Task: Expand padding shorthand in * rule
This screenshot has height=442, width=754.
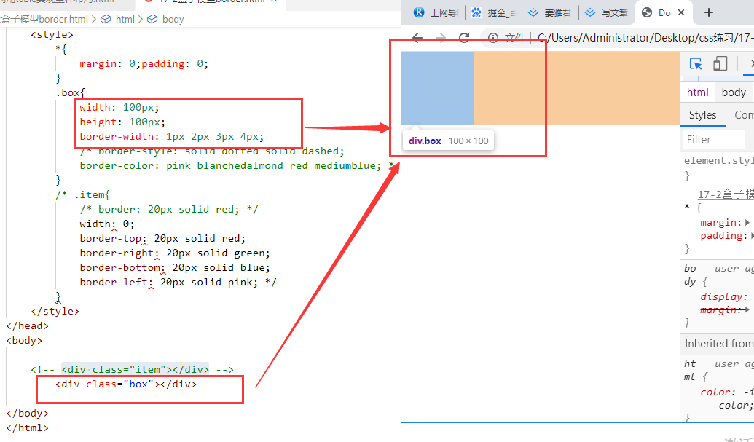Action: [x=752, y=235]
